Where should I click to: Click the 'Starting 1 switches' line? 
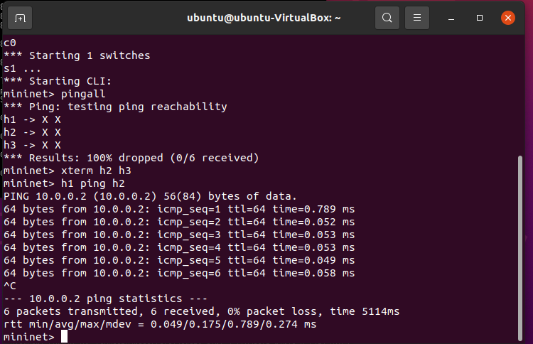[77, 55]
